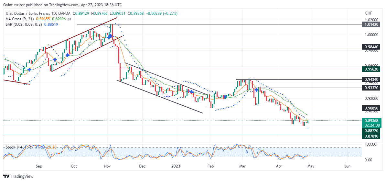
Task: Click the publisher header 'Gaint-writer published on TradingView.com'
Action: click(40, 5)
